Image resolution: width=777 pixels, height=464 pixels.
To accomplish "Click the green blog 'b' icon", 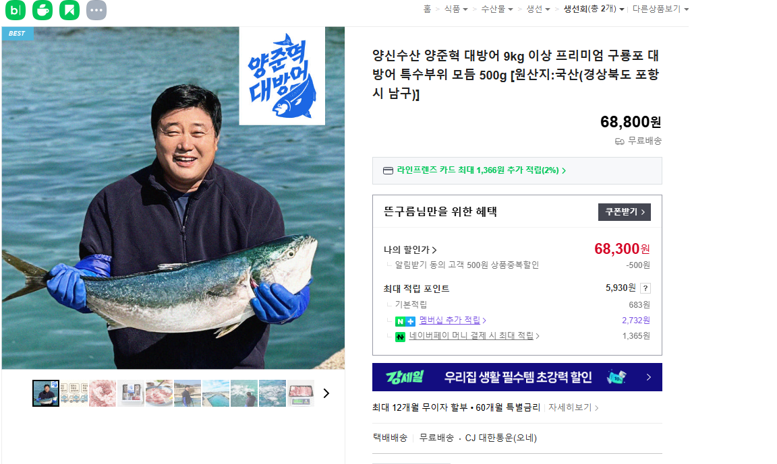I will pos(16,10).
